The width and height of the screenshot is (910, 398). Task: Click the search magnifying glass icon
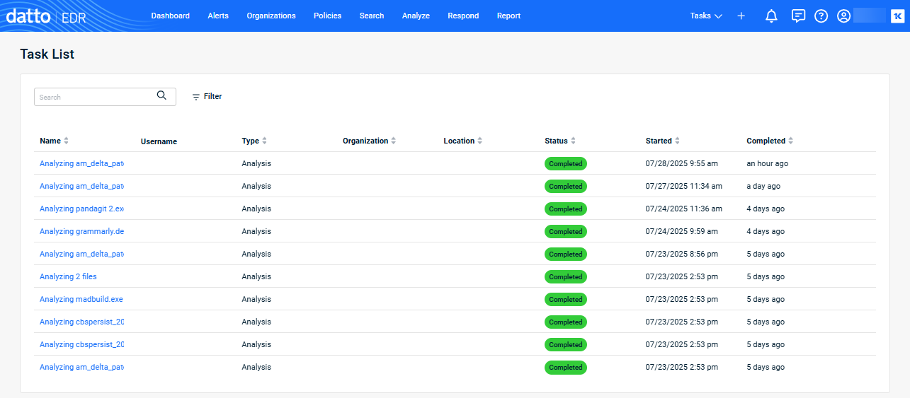coord(161,96)
